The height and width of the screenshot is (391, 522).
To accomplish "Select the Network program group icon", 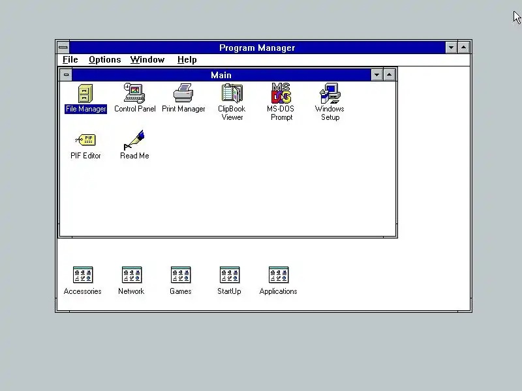I will 132,275.
